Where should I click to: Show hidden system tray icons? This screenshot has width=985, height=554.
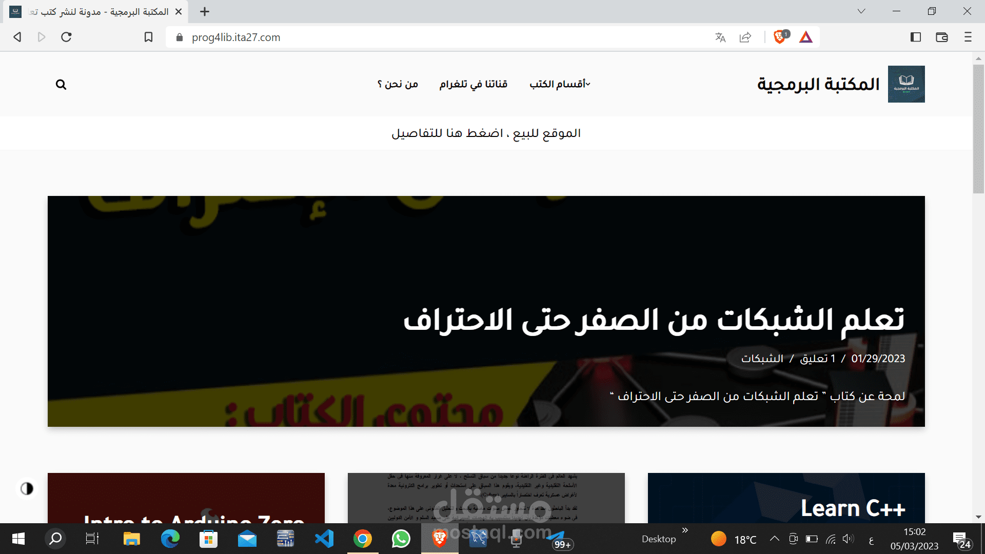775,539
